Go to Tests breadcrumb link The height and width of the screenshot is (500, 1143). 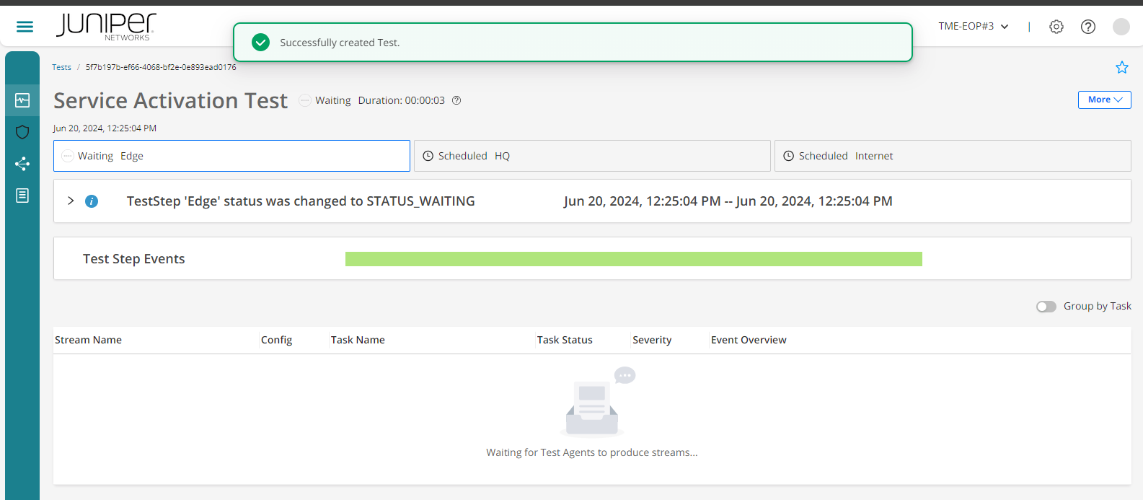(x=61, y=67)
